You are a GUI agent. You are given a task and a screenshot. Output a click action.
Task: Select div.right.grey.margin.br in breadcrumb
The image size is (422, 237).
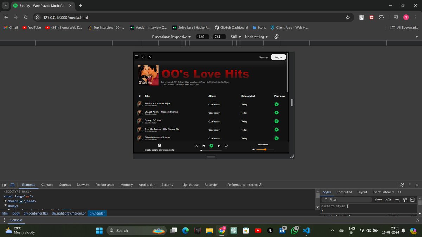[x=69, y=213]
